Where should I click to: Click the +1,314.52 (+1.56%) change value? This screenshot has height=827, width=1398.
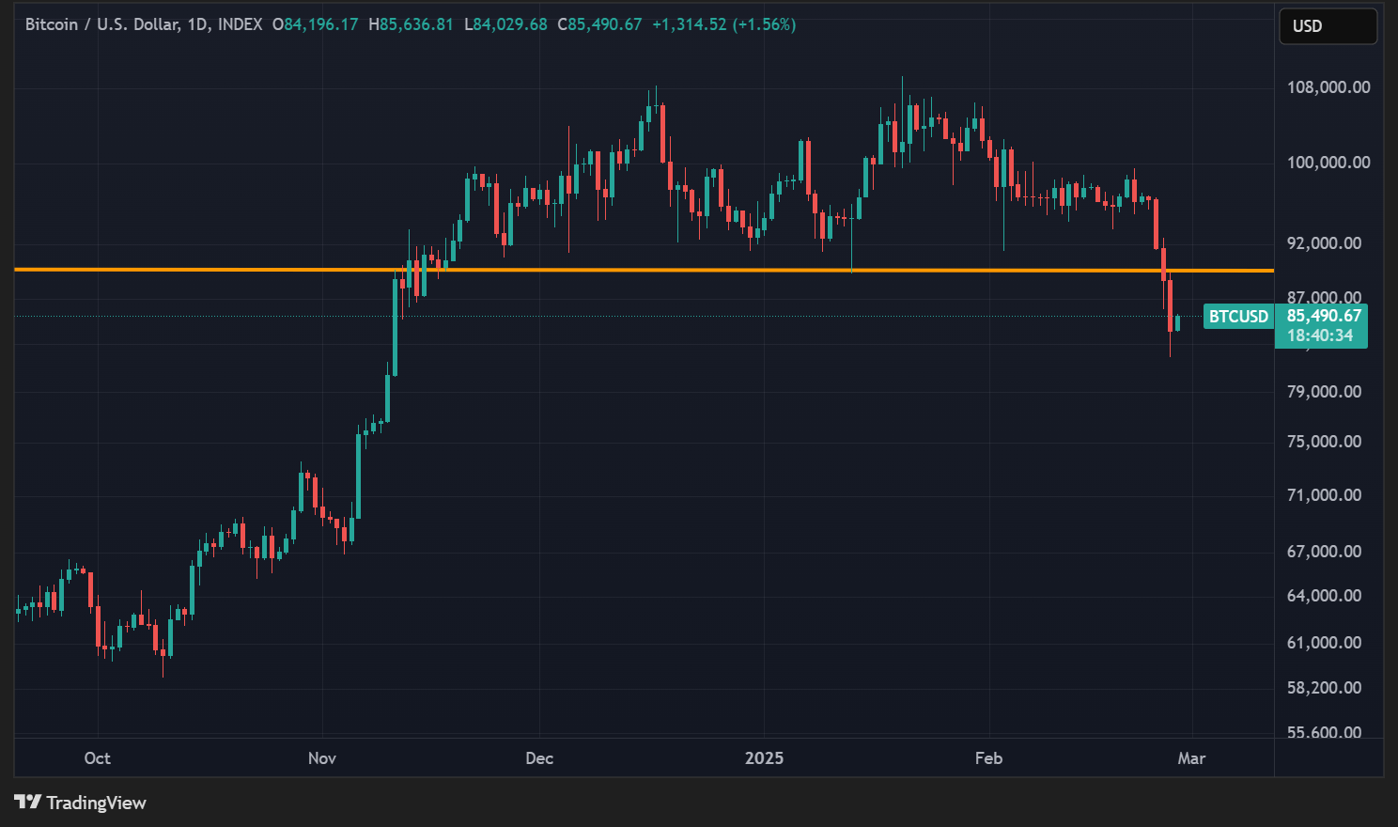(x=723, y=24)
